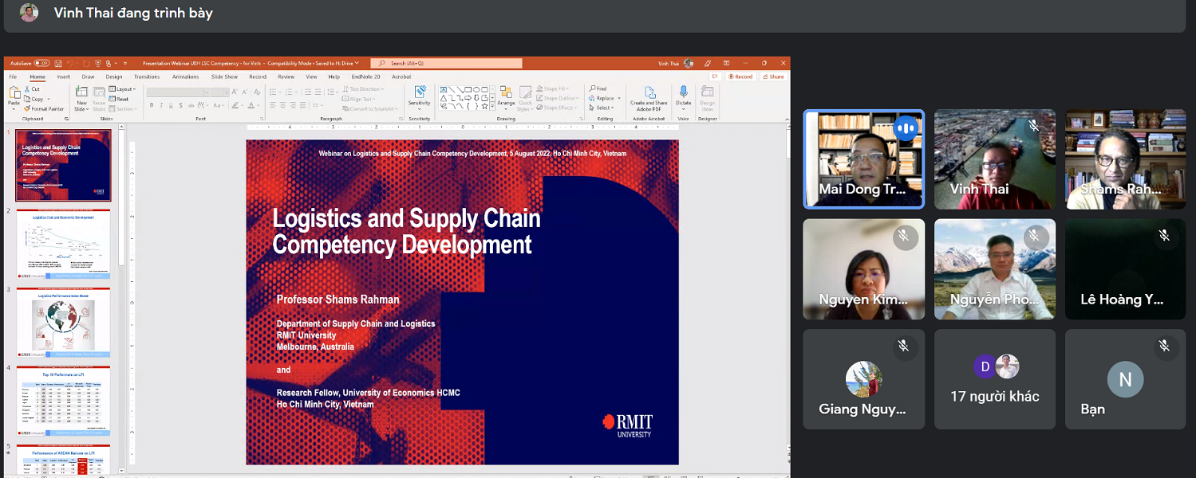The height and width of the screenshot is (478, 1196).
Task: Open the Transitions tab
Action: [147, 76]
